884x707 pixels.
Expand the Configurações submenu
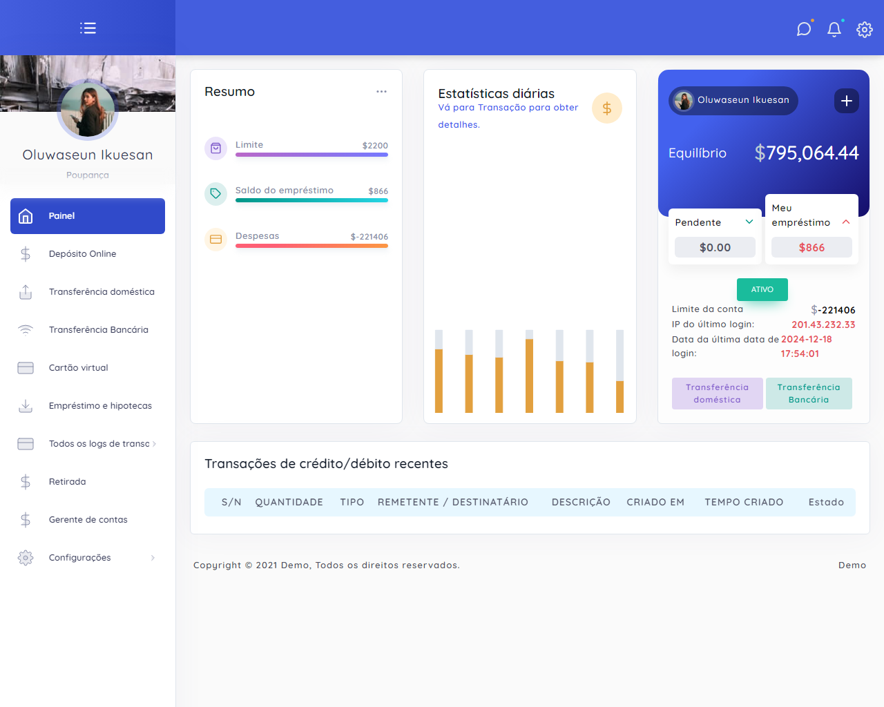pyautogui.click(x=153, y=558)
